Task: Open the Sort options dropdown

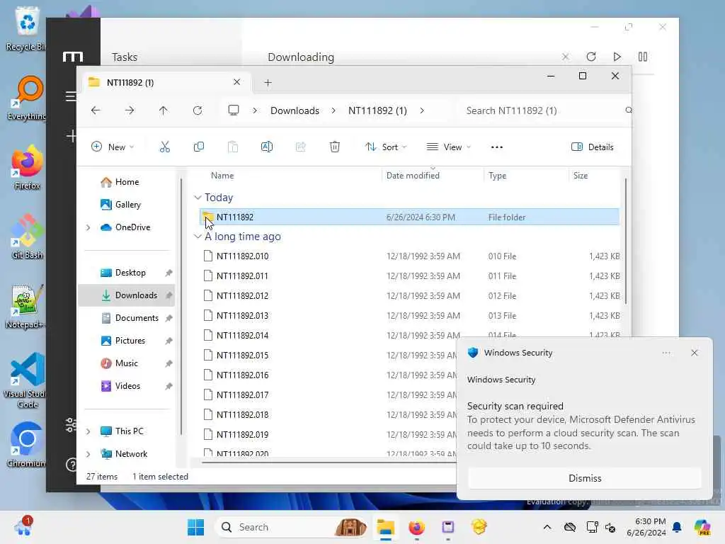Action: click(x=386, y=147)
